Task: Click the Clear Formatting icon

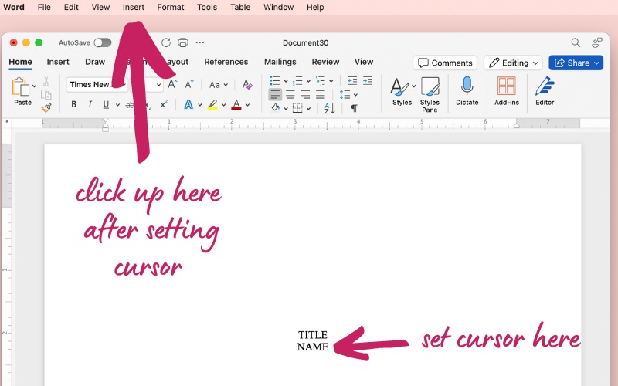Action: point(247,85)
